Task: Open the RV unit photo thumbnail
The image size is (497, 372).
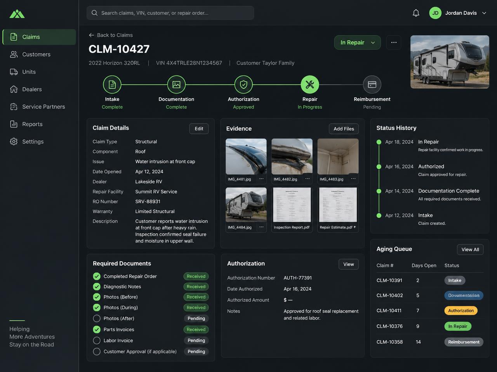Action: (x=450, y=62)
